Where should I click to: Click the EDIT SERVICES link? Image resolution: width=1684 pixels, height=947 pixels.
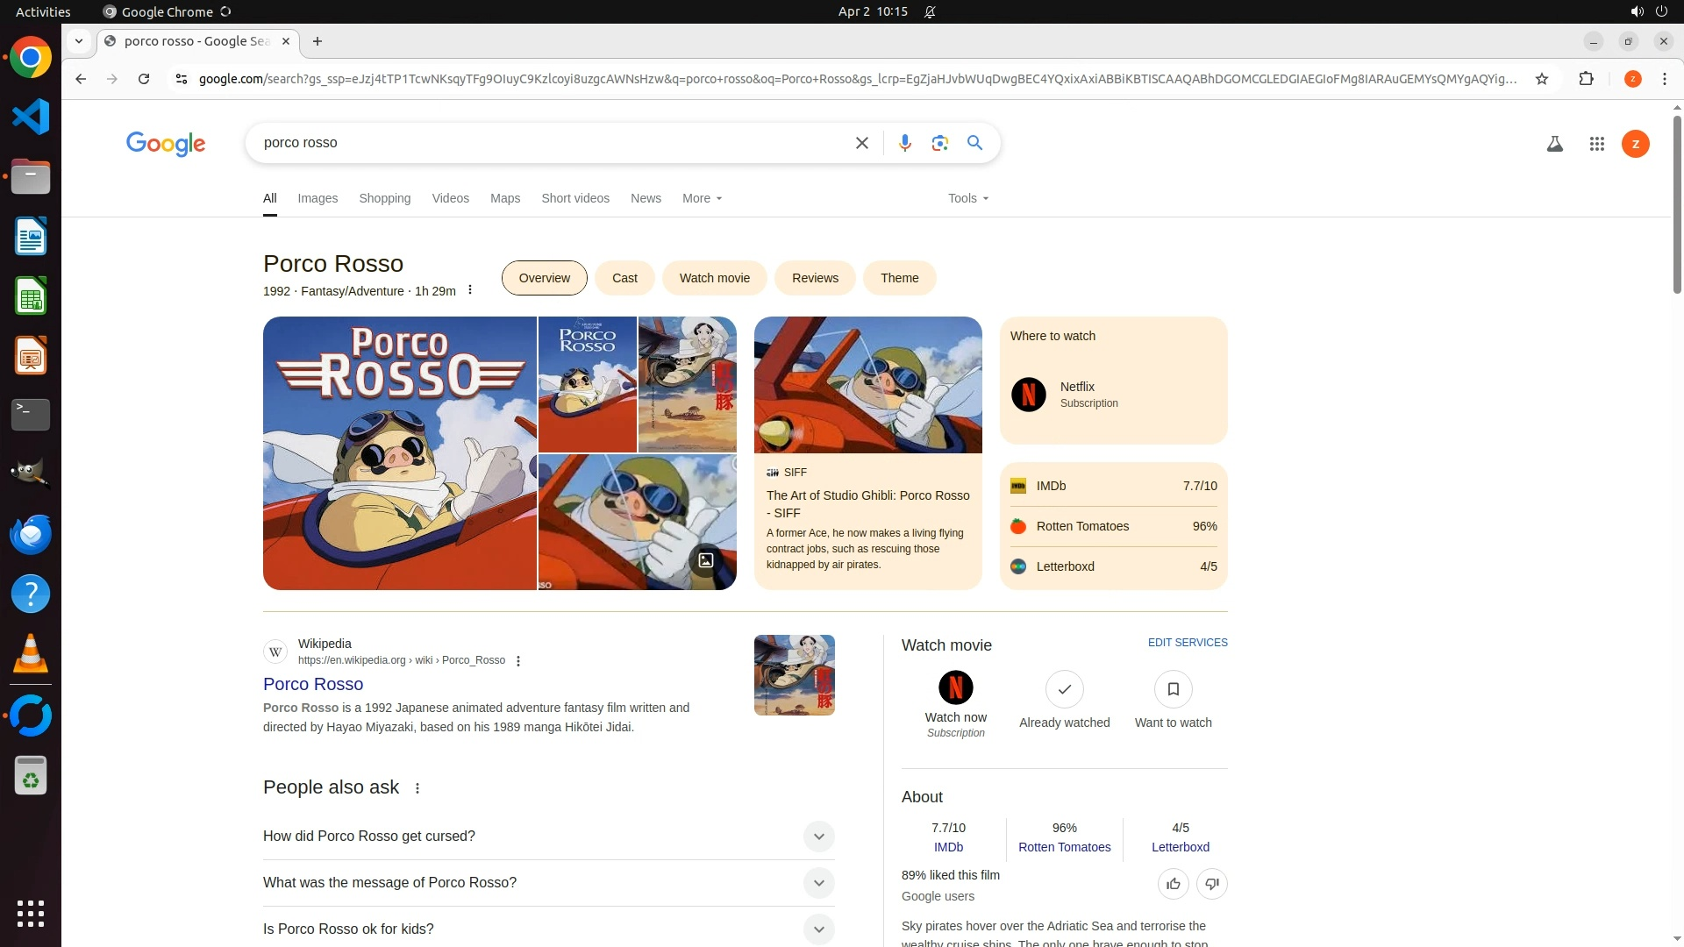click(1188, 643)
